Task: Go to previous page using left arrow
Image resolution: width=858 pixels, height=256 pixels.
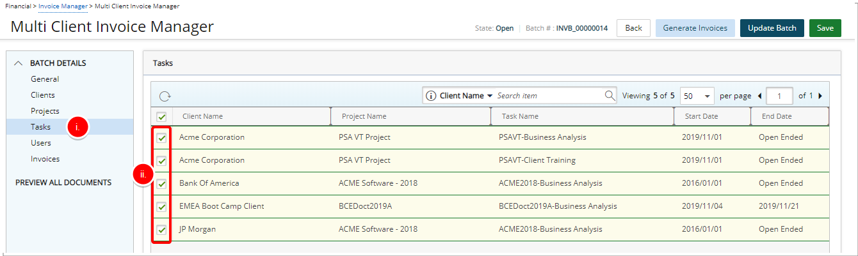Action: 759,96
